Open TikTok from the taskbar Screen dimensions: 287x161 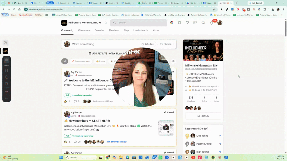[200, 157]
